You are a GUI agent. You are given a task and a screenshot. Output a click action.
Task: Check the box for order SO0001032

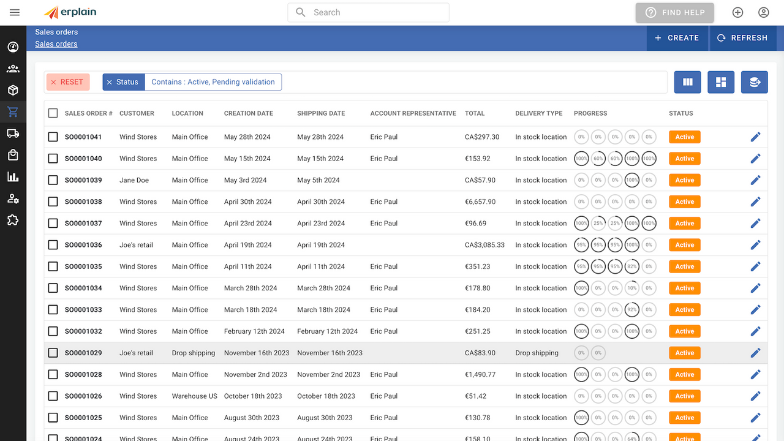click(x=53, y=331)
